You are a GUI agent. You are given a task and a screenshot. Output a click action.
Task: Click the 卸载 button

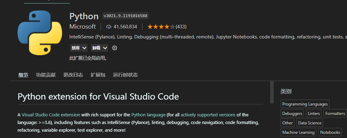[96, 48]
